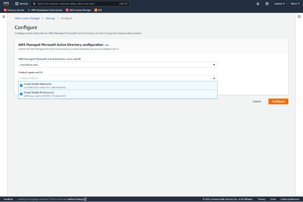This screenshot has height=202, width=303.
Task: Open the Settings breadcrumb link
Action: pos(50,18)
